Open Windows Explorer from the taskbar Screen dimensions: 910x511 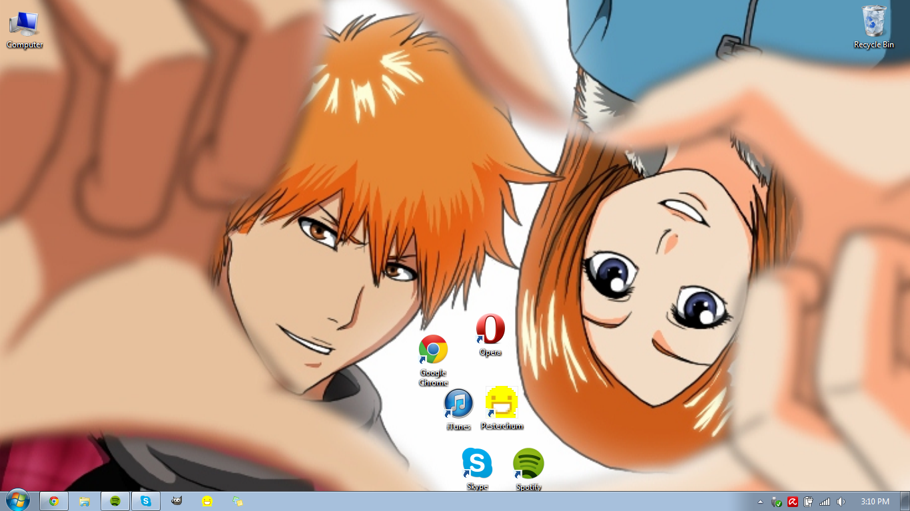pos(85,500)
